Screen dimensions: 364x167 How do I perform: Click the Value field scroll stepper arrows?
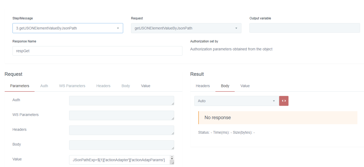[x=172, y=158]
